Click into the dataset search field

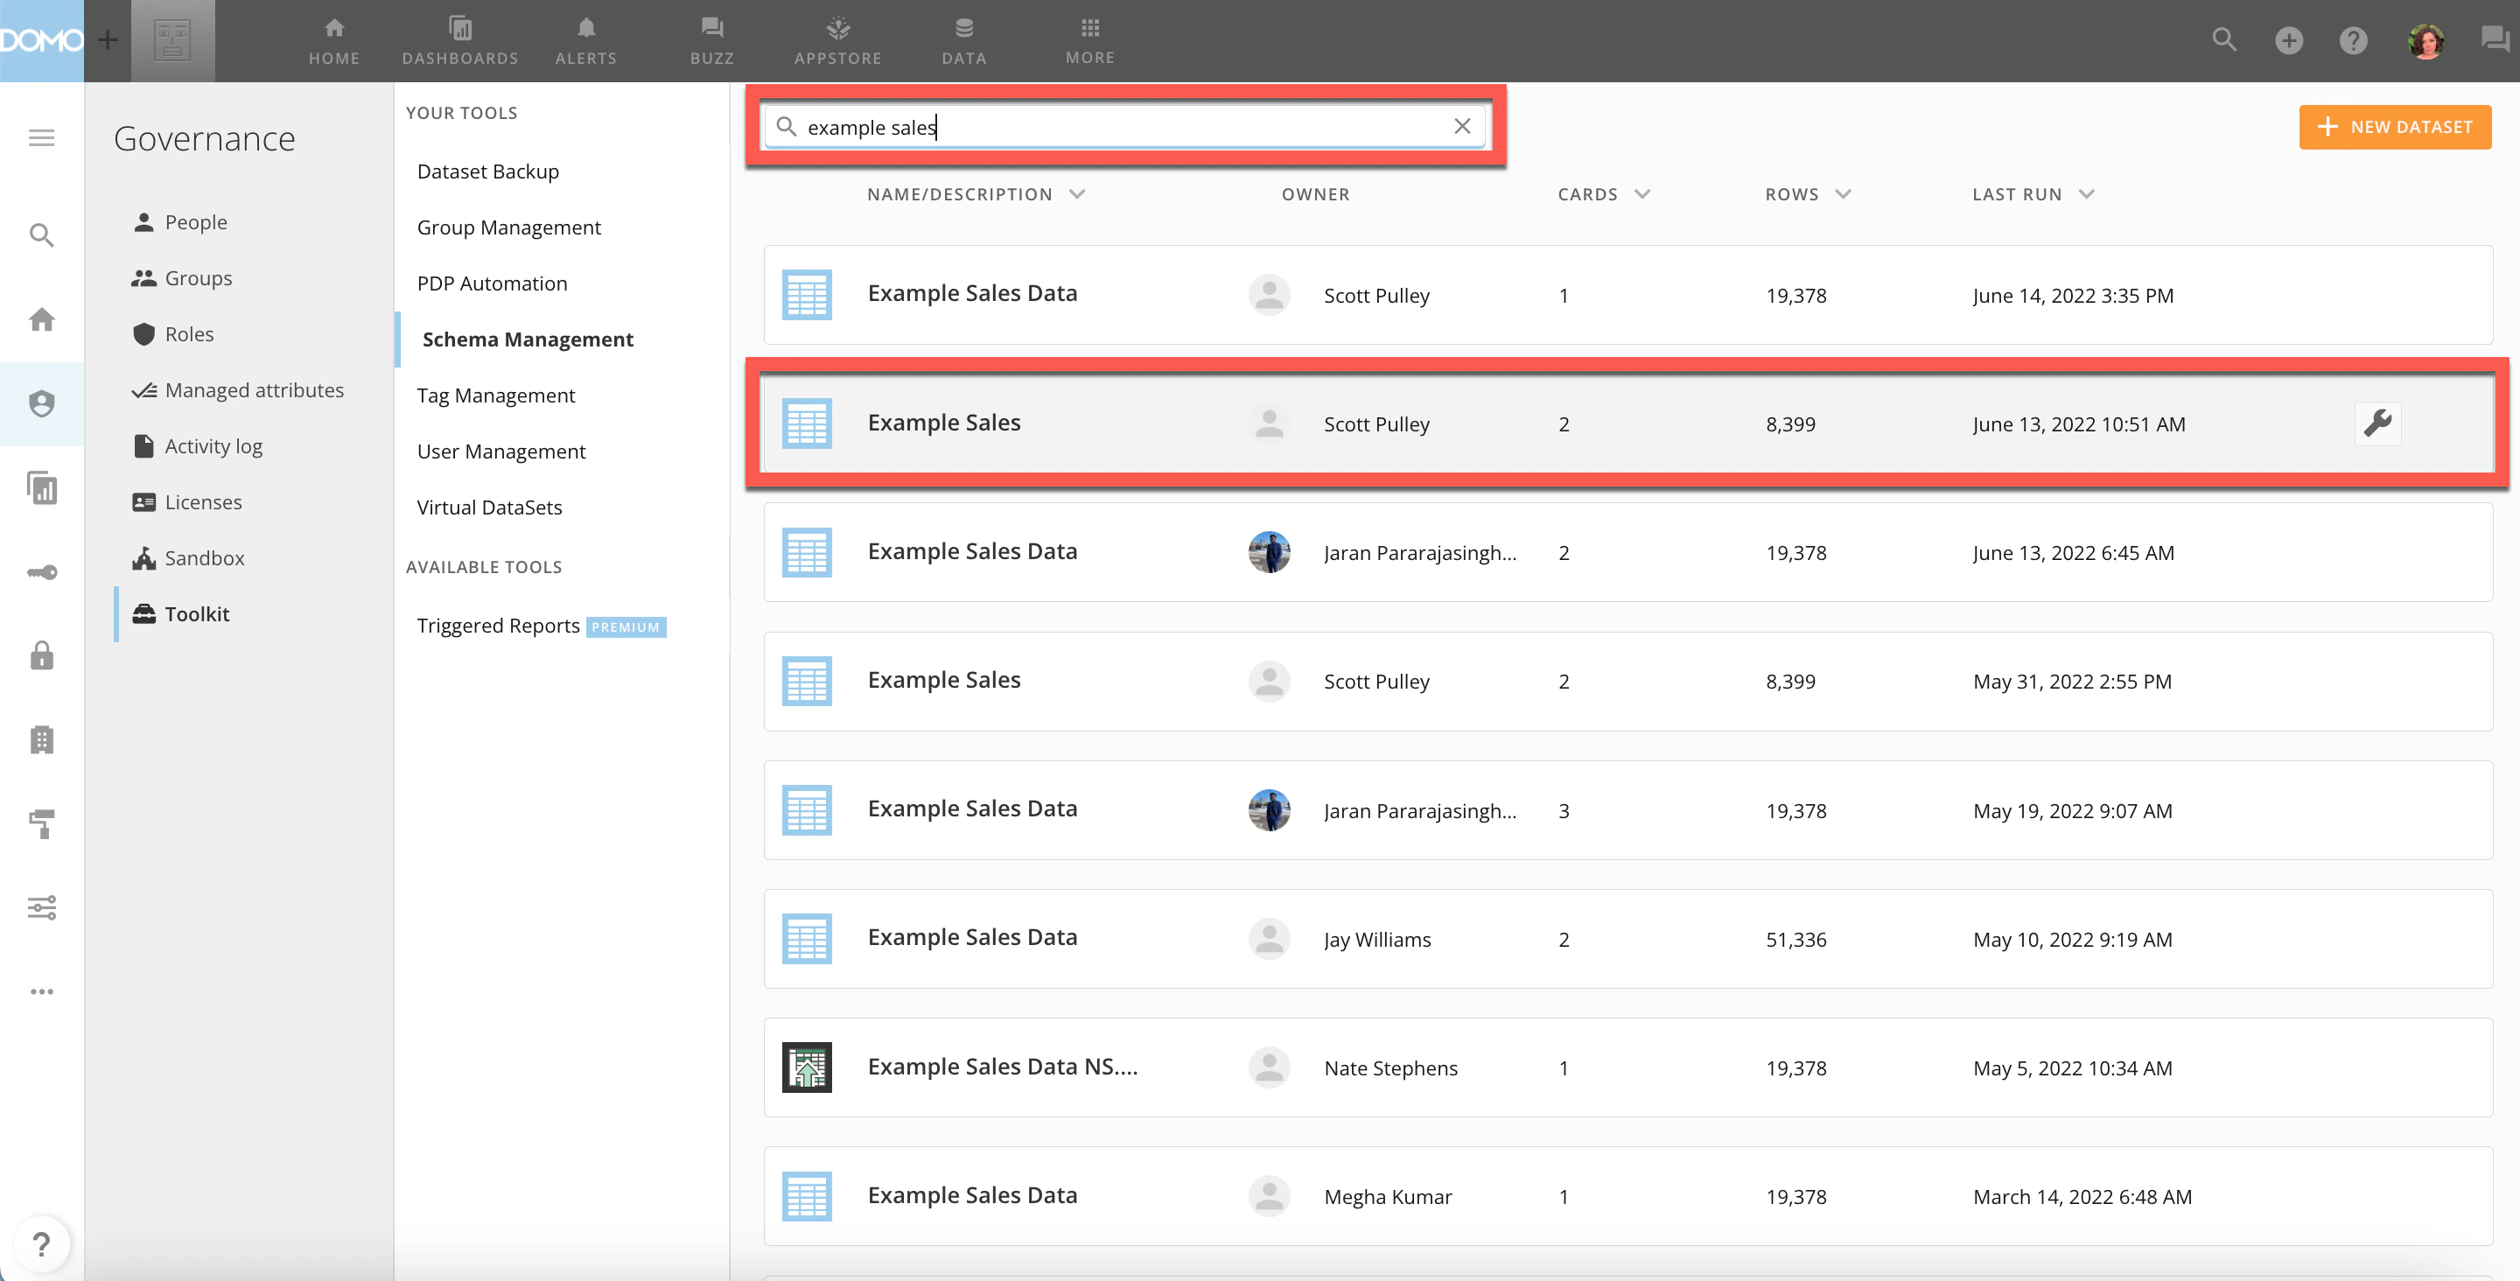pos(1124,126)
